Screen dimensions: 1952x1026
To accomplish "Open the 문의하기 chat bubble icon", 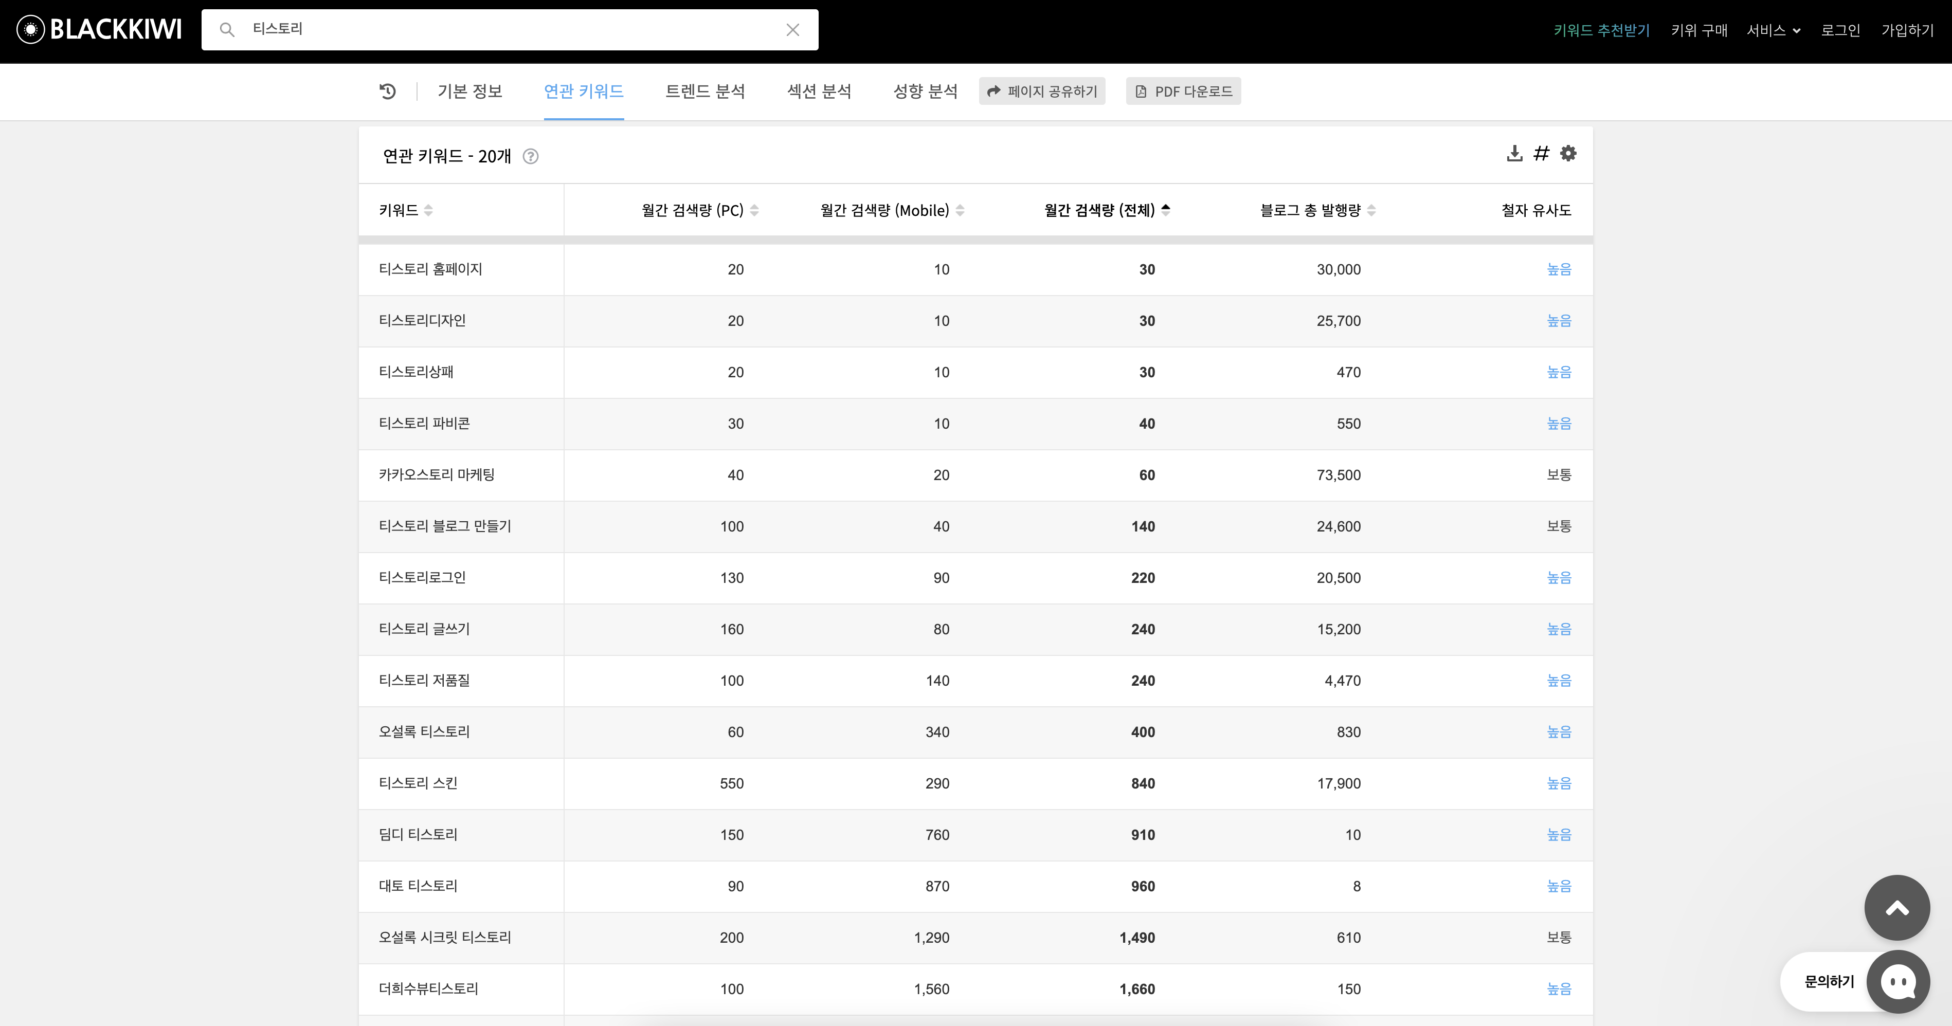I will click(1897, 982).
